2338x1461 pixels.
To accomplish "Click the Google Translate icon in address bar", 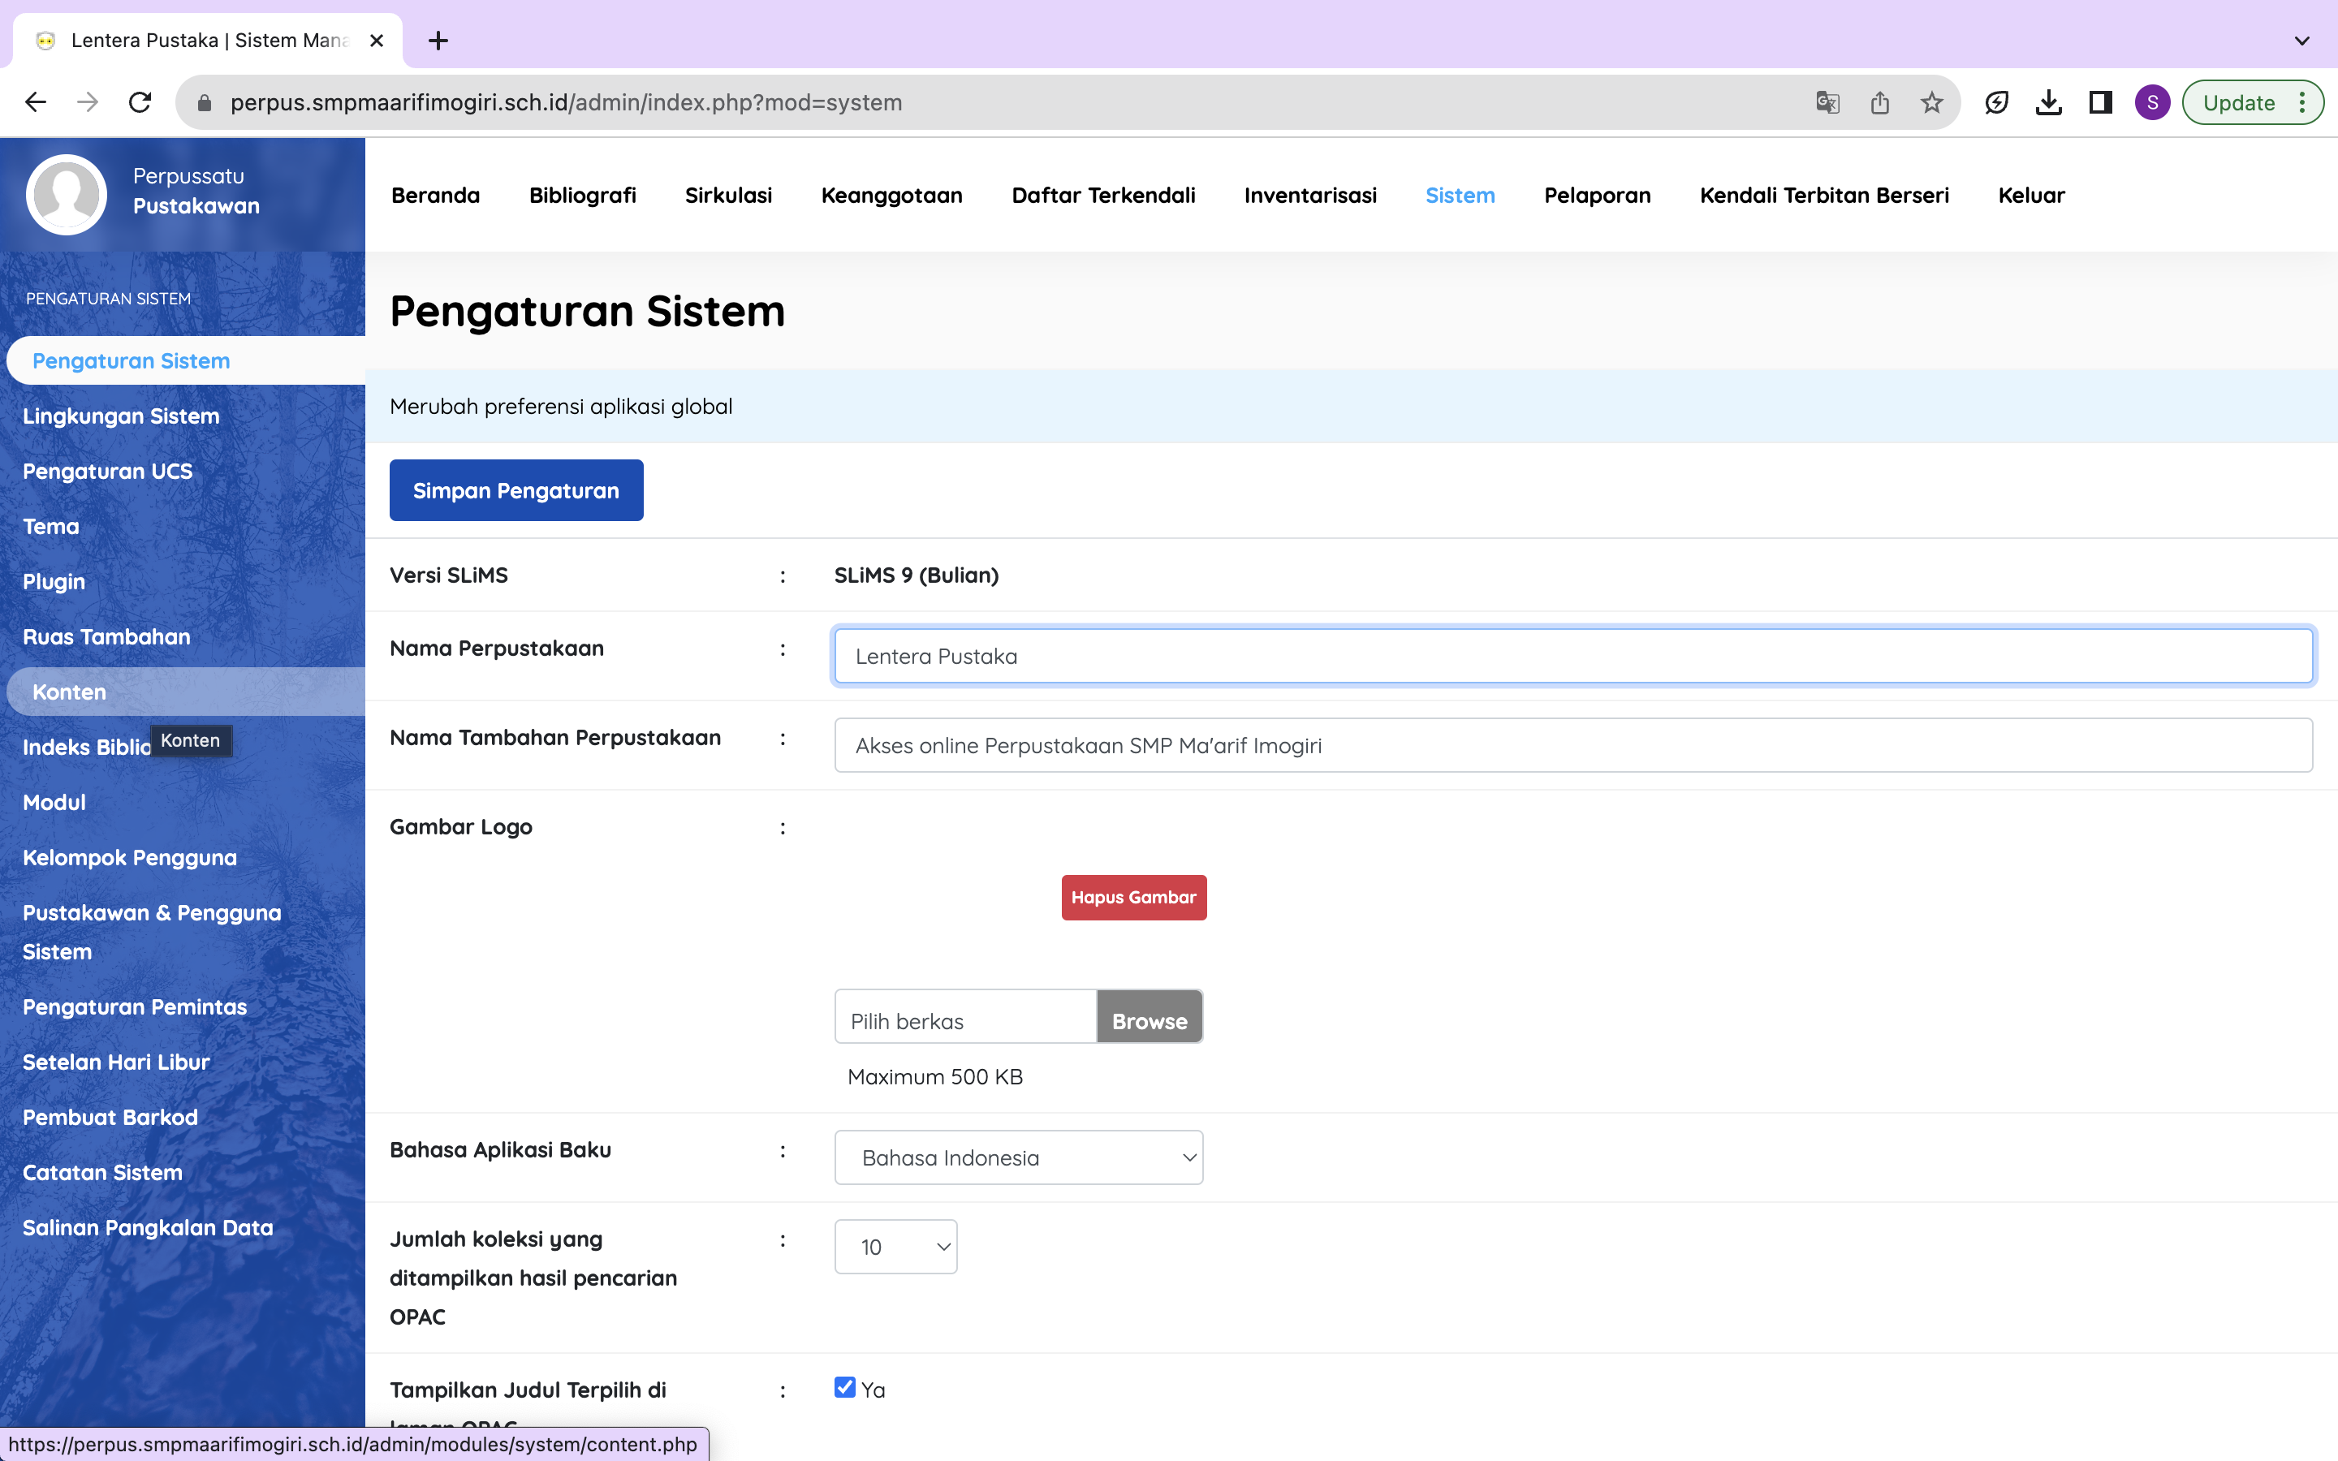I will (x=1827, y=102).
